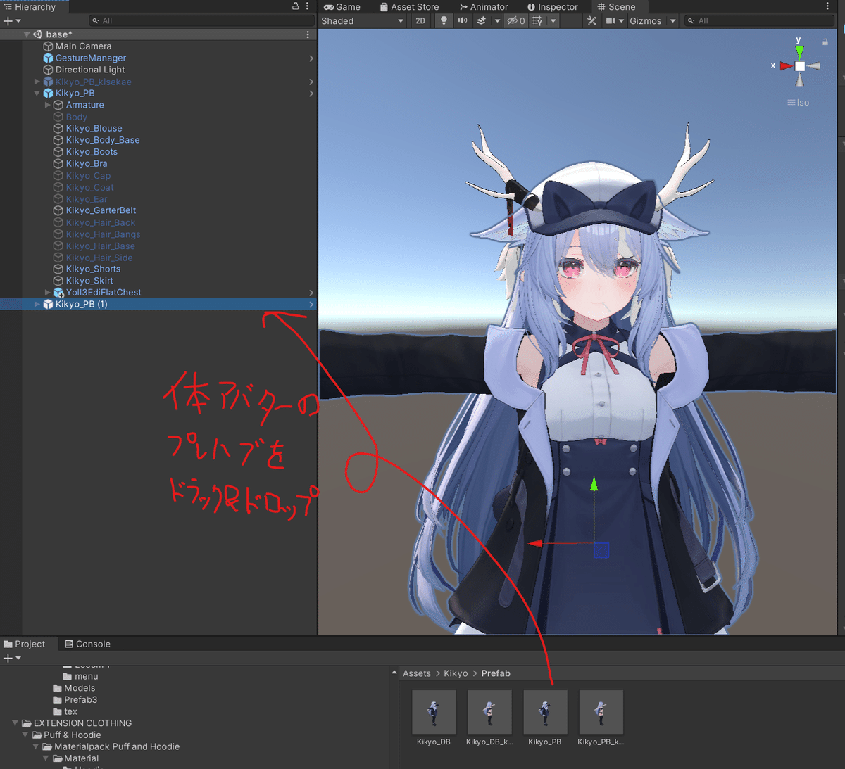Screen dimensions: 845x769
Task: Open Shaded draw mode dropdown
Action: click(362, 20)
